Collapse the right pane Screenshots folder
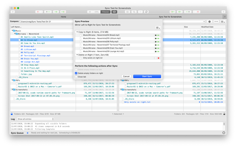This screenshot has width=236, height=147. (x=121, y=90)
